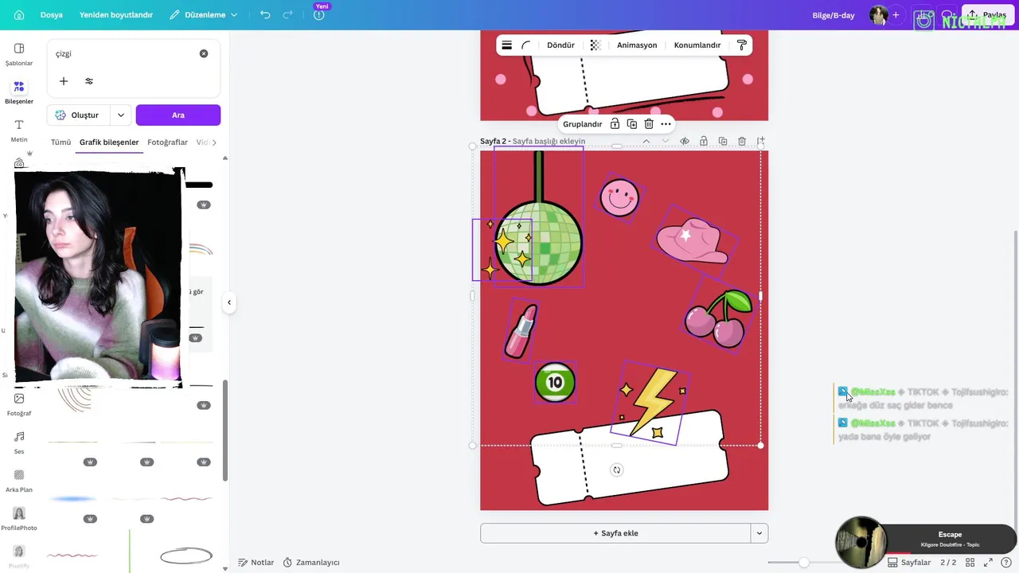Open Fotoğraf sidebar panel
Screen dimensions: 1019x573
pos(19,404)
